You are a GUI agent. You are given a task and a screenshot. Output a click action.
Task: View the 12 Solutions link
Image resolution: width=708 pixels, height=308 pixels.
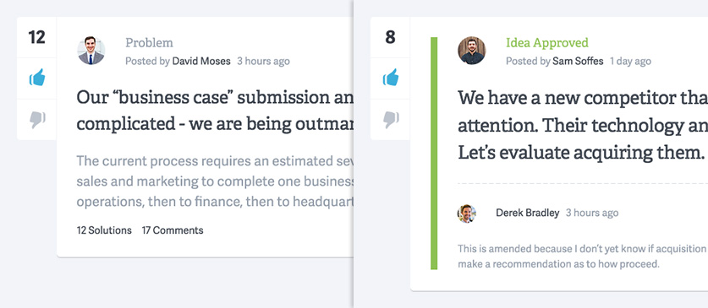[x=104, y=230]
